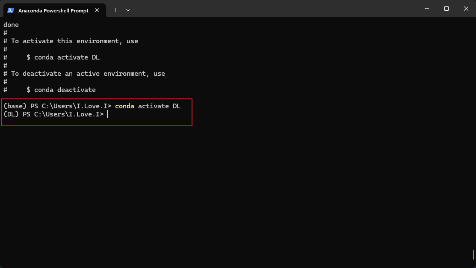Click the '# To activate this environment, use' line

(x=71, y=41)
